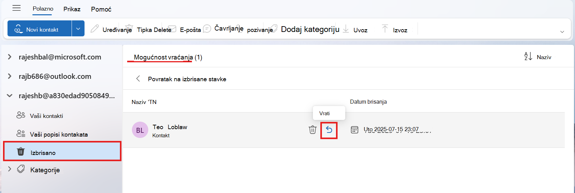Click the Čavrljanje chat icon
Screen dimensions: 575x193
[x=207, y=29]
